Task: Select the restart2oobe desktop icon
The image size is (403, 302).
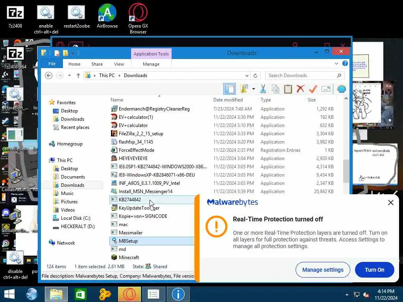Action: (77, 16)
